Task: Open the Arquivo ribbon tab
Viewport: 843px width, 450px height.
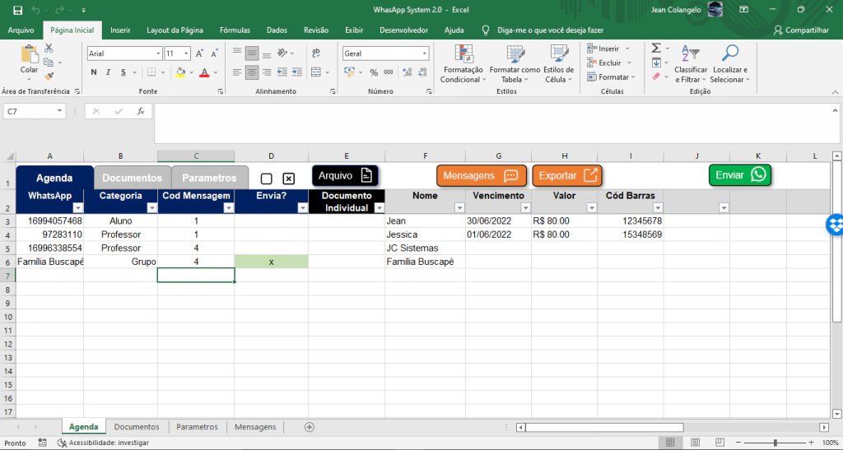Action: coord(21,30)
